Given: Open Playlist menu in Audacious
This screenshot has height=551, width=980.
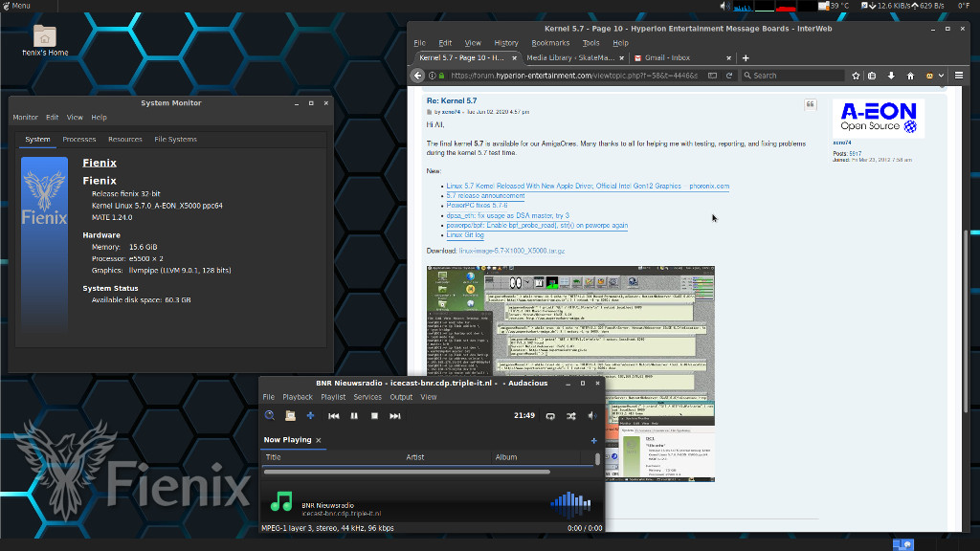Looking at the screenshot, I should [x=332, y=397].
